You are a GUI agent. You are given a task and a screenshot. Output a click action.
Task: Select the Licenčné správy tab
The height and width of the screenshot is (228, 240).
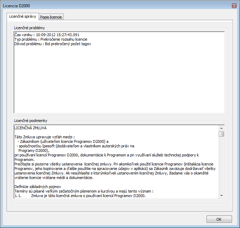click(x=22, y=16)
